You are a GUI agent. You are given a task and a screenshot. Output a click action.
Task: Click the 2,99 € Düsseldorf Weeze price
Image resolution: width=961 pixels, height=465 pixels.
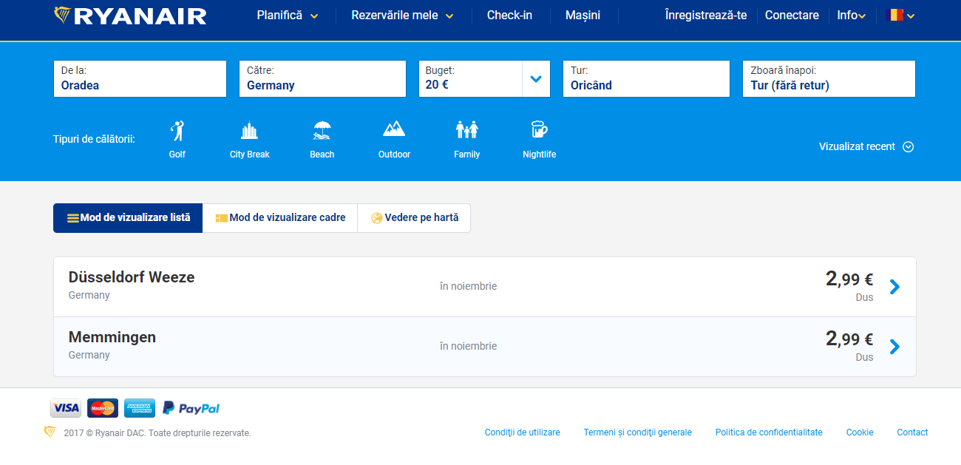tap(849, 279)
